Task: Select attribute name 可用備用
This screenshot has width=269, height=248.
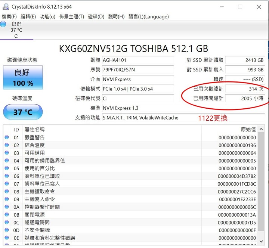Action: click(34, 153)
